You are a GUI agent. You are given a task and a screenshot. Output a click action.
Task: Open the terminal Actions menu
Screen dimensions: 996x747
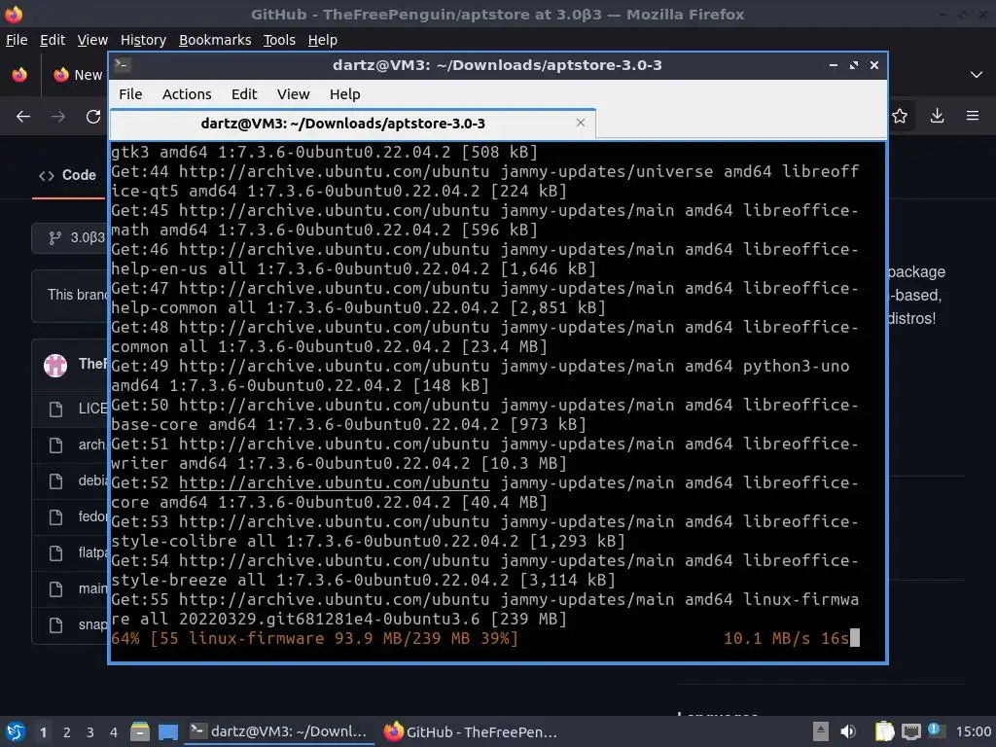pos(187,94)
